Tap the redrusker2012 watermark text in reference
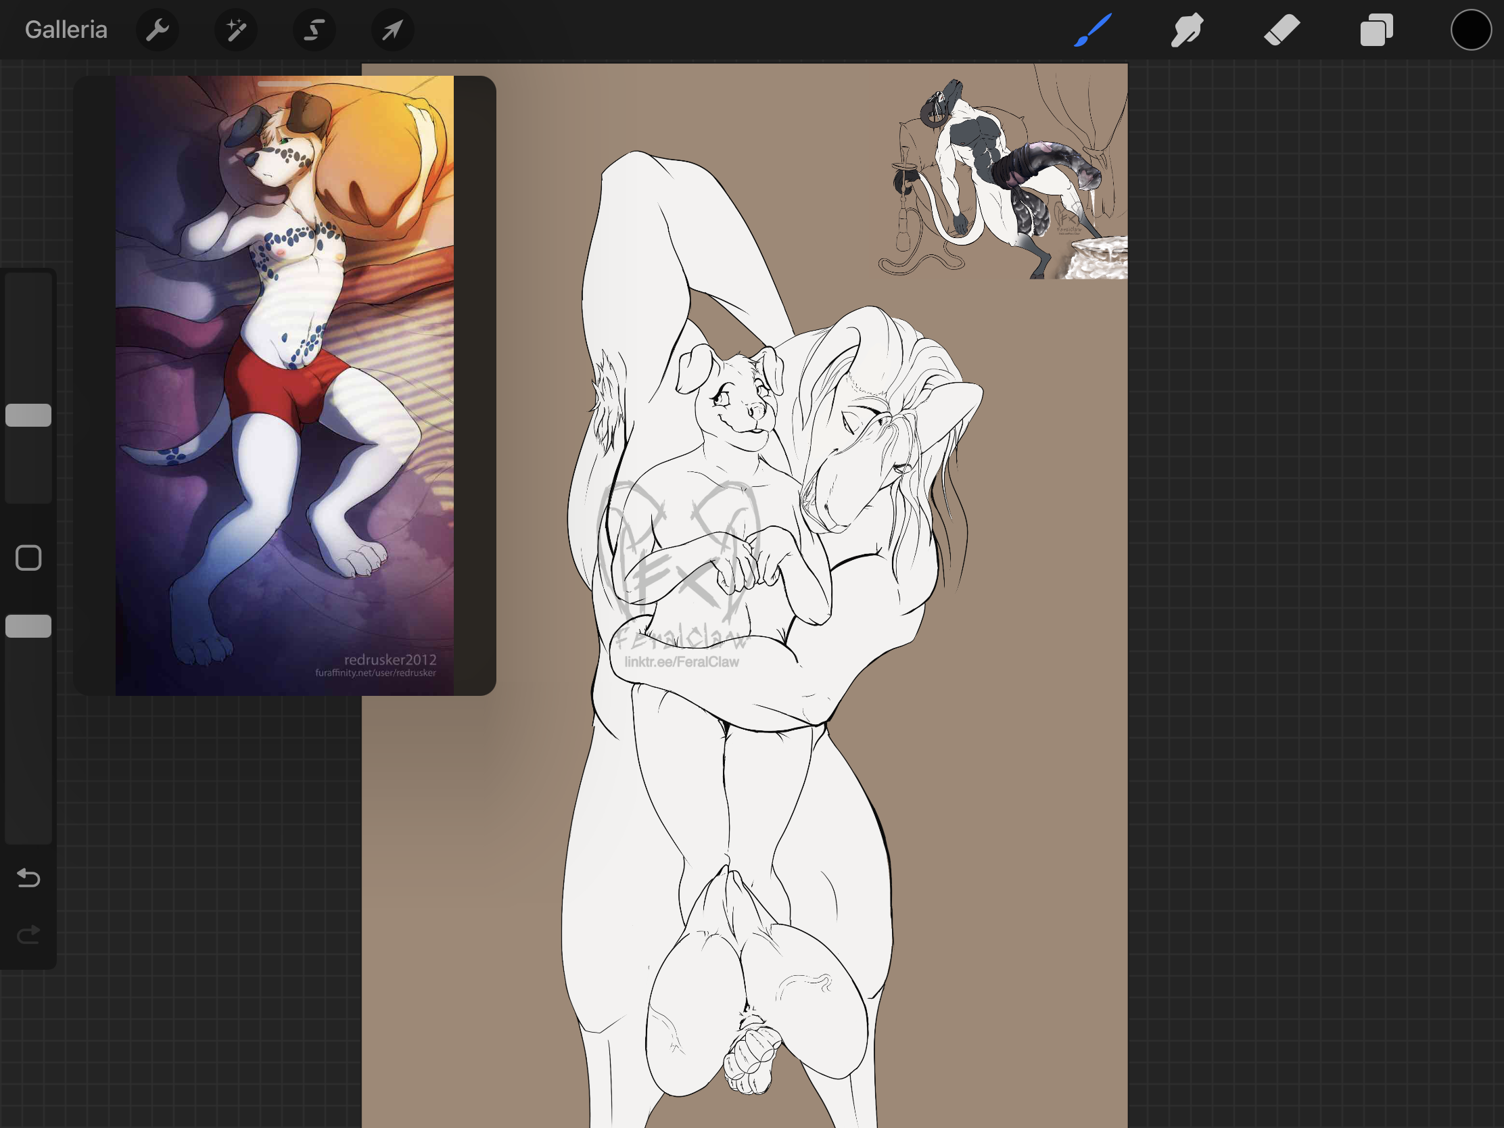Viewport: 1504px width, 1128px height. (x=390, y=659)
